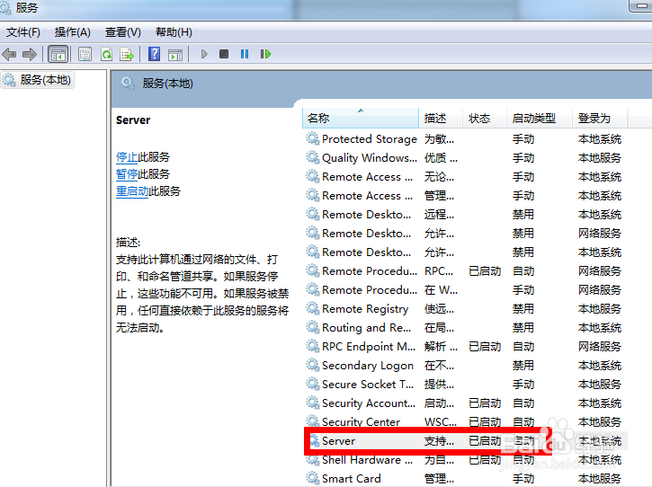Select the Protected Storage service row
This screenshot has width=652, height=487.
(x=465, y=138)
